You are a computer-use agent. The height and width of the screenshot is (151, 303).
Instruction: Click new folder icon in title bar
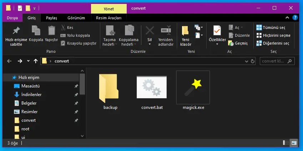(28, 8)
